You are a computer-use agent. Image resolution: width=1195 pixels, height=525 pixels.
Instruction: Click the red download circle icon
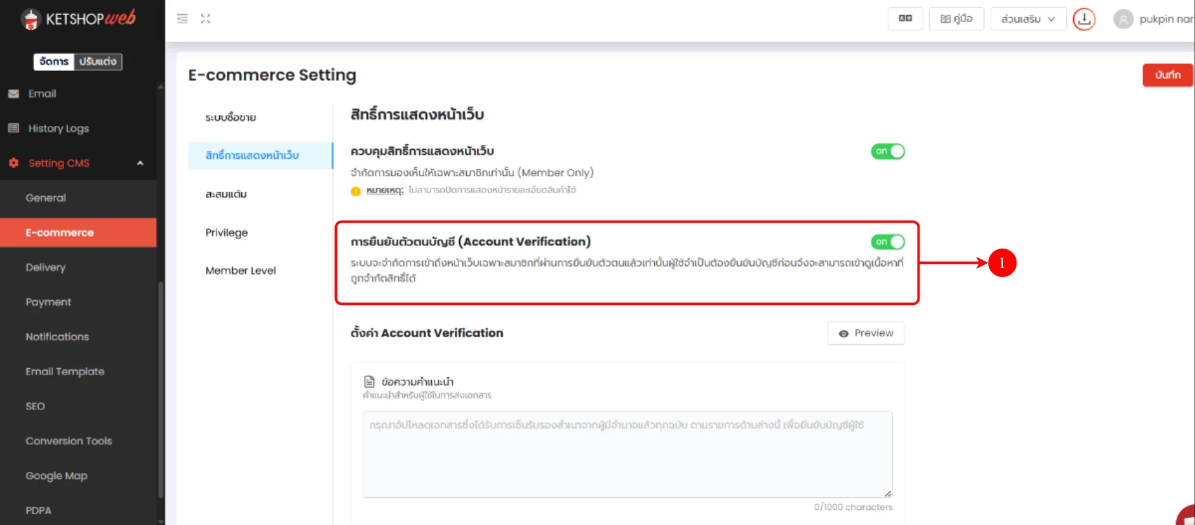pyautogui.click(x=1084, y=19)
